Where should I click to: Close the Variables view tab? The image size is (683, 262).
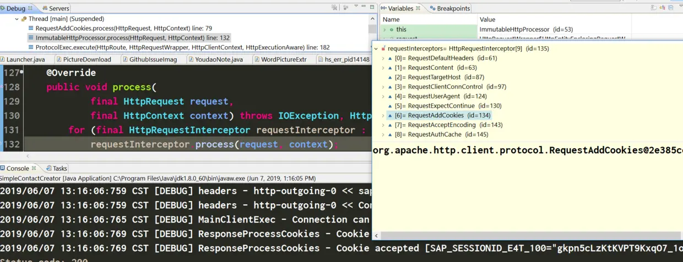(419, 8)
